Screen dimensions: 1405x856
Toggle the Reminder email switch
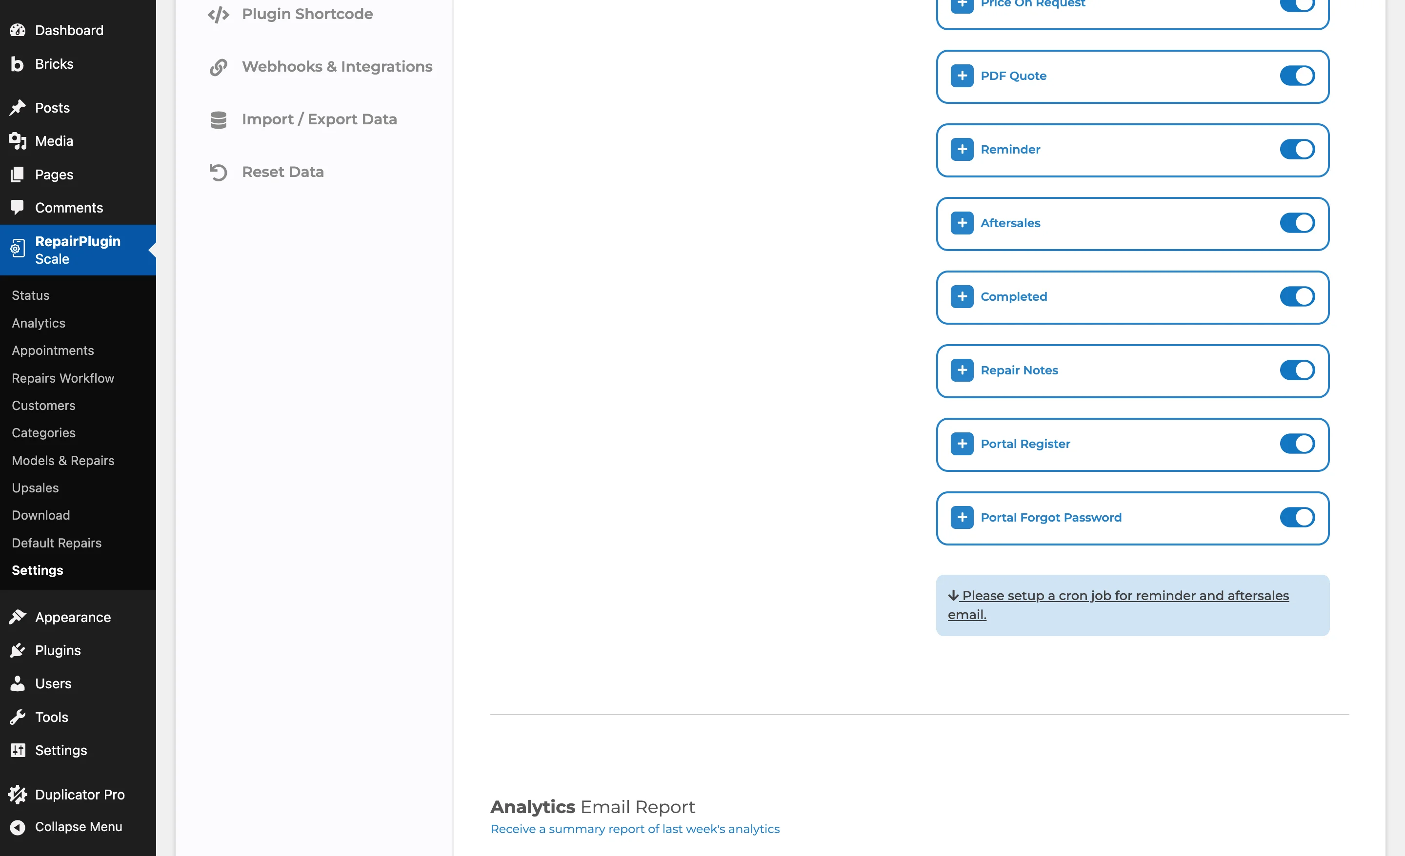tap(1297, 149)
